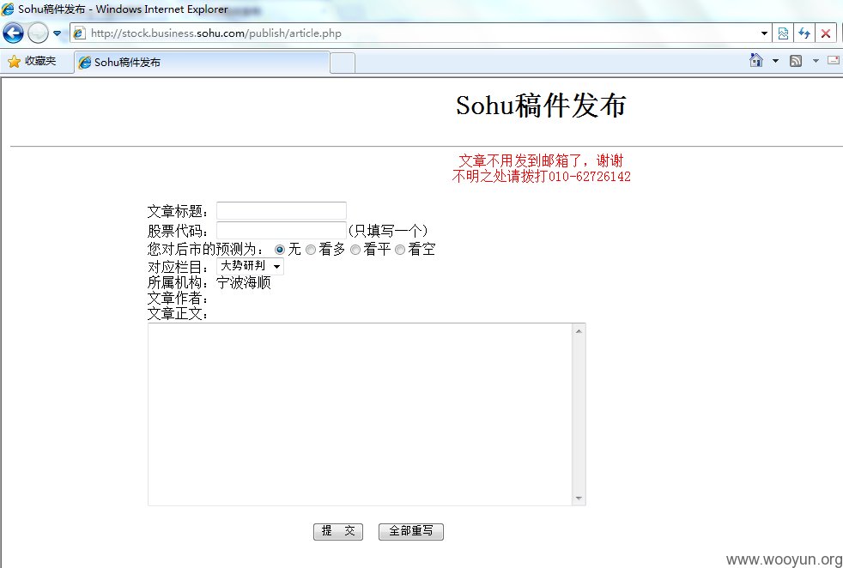
Task: Expand the feeds dropdown arrow
Action: click(816, 61)
